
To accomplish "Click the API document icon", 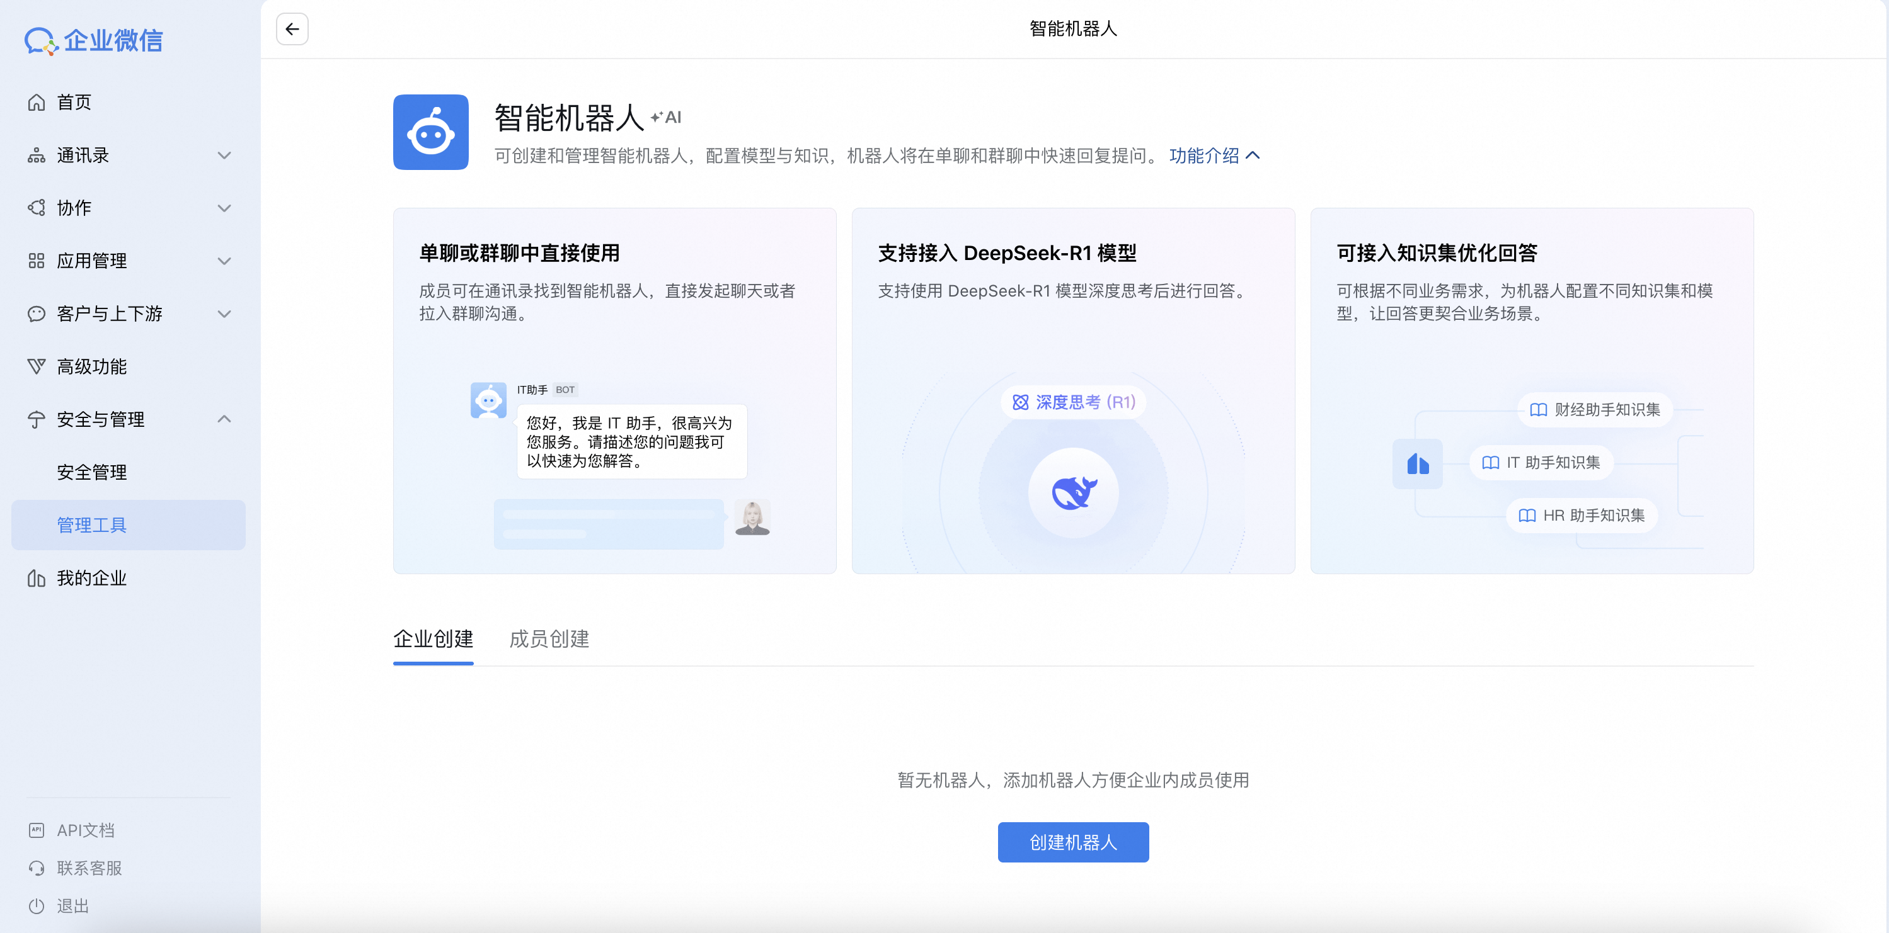I will (x=37, y=830).
